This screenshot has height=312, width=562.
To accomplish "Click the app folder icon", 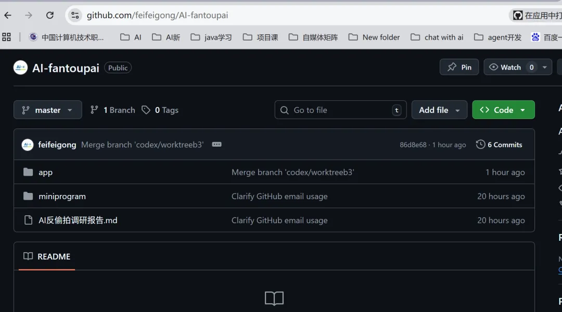I will point(28,172).
